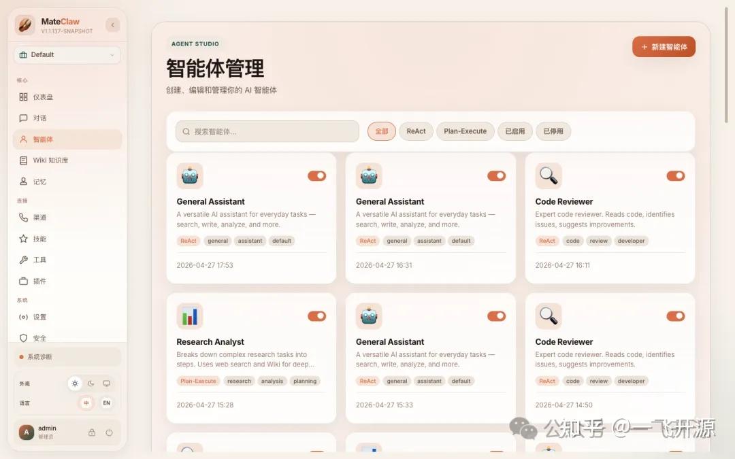This screenshot has width=735, height=459.
Task: Click magnifier avatar of 14:50 Code Reviewer
Action: pyautogui.click(x=549, y=316)
